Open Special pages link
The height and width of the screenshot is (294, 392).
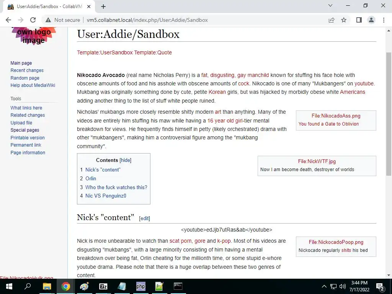tap(25, 130)
